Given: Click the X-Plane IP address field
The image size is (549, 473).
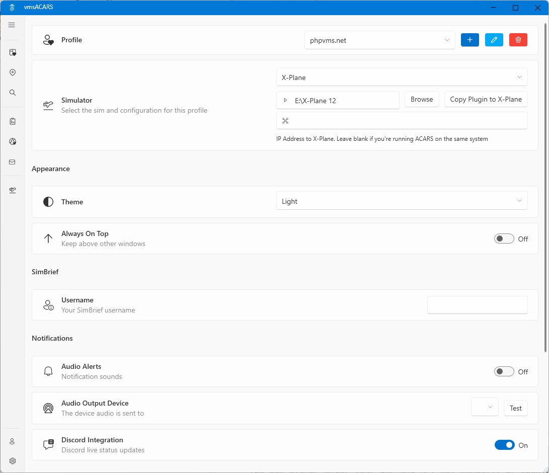Looking at the screenshot, I should coord(402,121).
